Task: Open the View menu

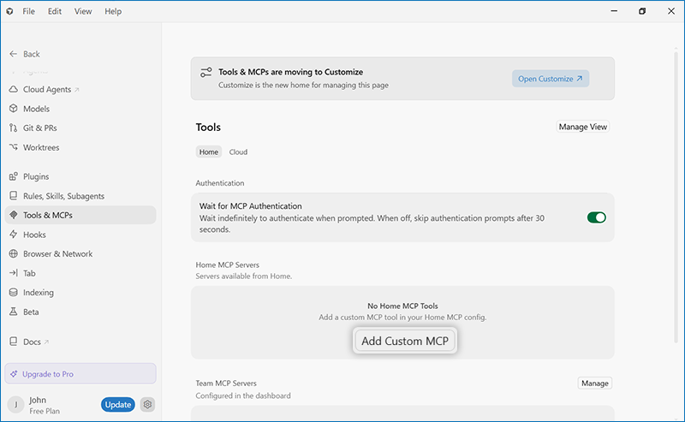Action: (x=83, y=11)
